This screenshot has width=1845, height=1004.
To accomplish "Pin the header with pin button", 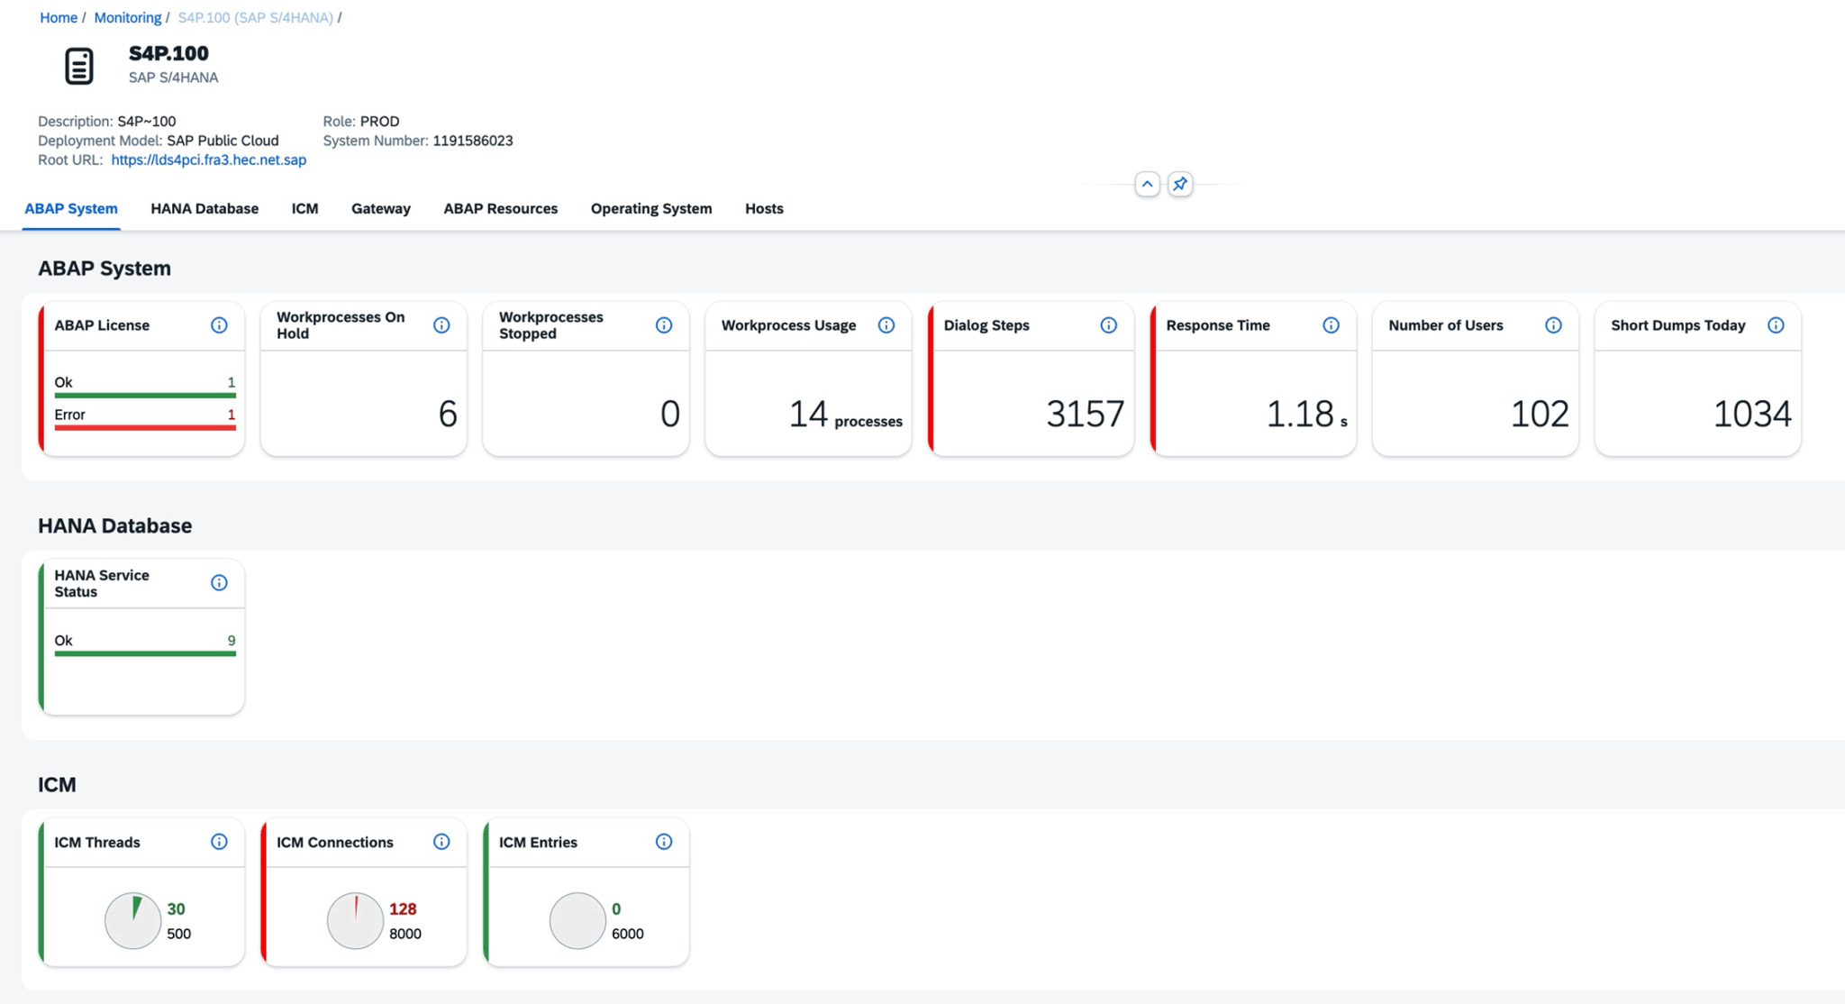I will click(x=1180, y=184).
